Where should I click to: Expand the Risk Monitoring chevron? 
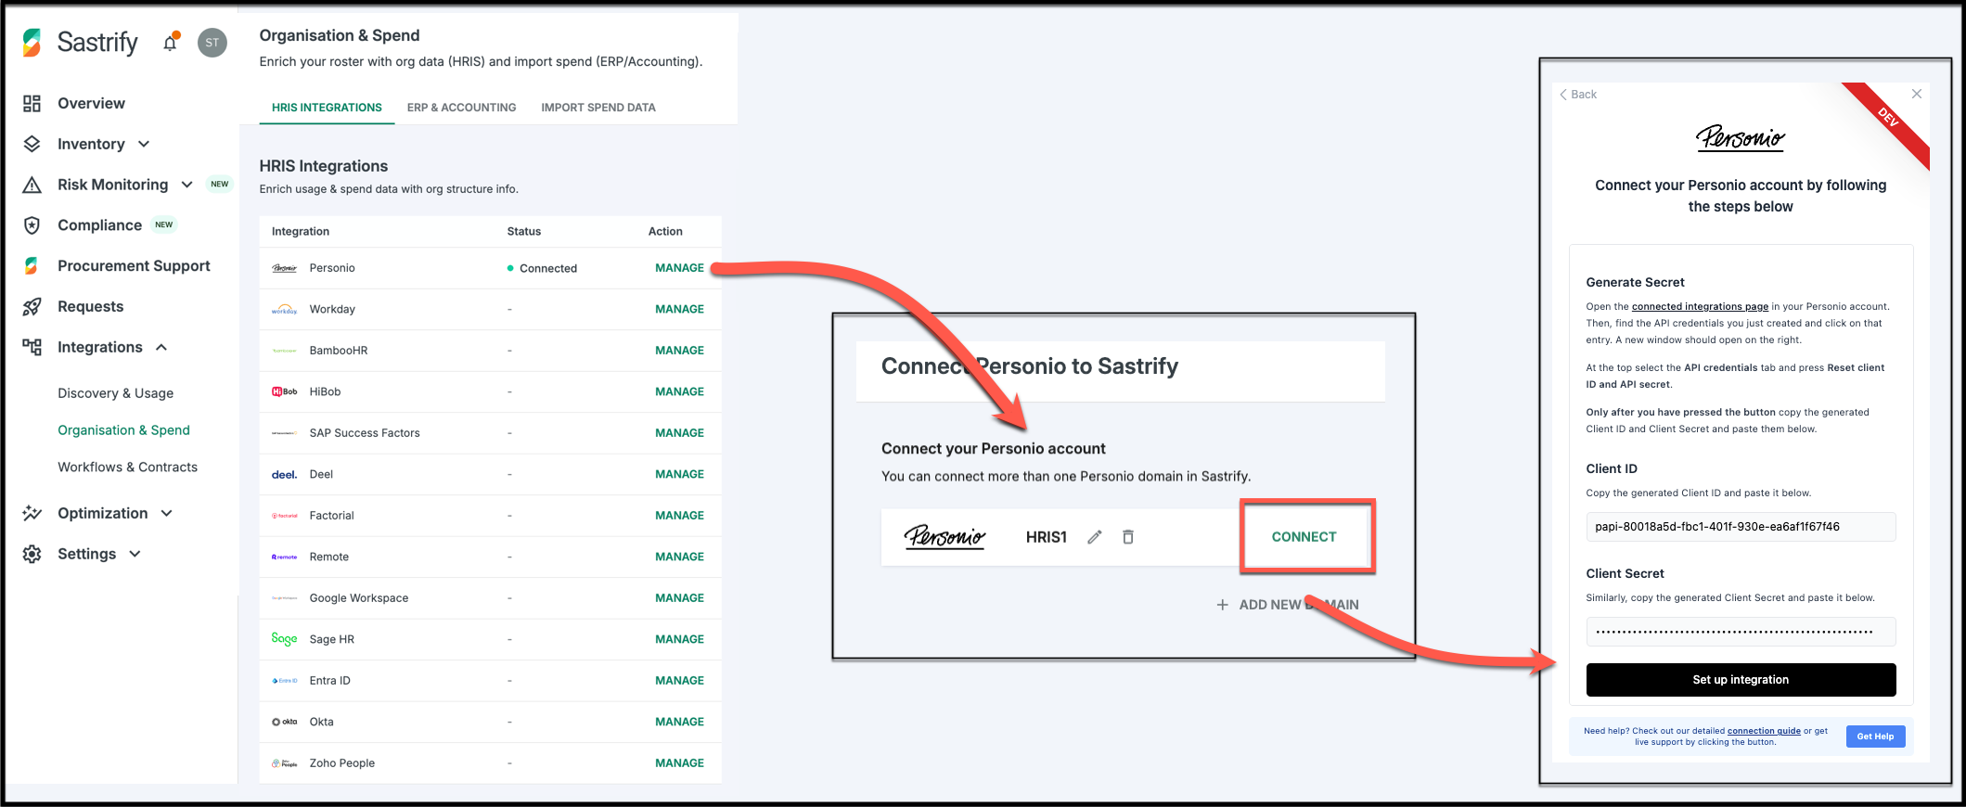tap(187, 185)
